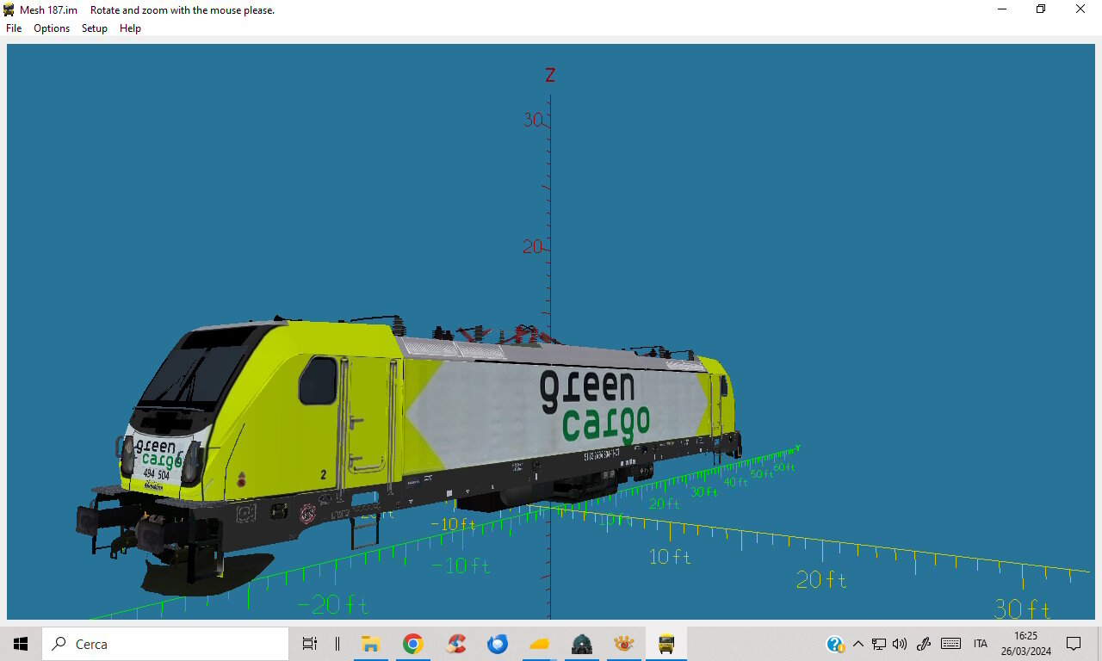Open the touch keyboard tray icon
This screenshot has width=1102, height=661.
pyautogui.click(x=950, y=644)
